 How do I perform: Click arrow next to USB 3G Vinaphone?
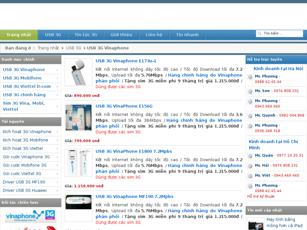pyautogui.click(x=57, y=70)
